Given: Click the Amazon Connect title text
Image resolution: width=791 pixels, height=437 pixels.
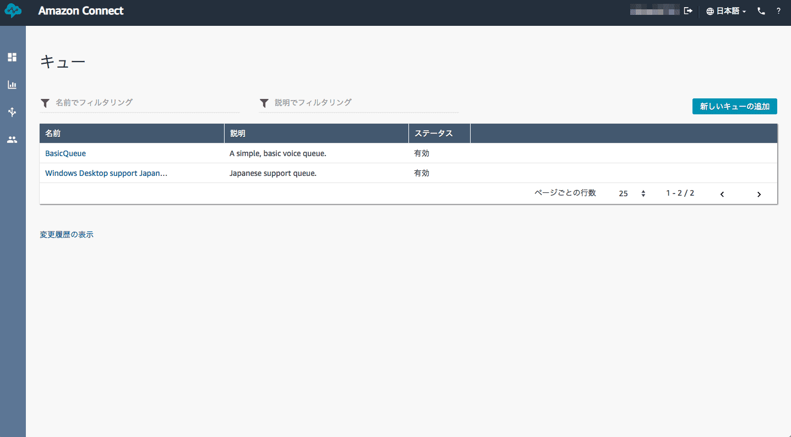Looking at the screenshot, I should tap(81, 10).
